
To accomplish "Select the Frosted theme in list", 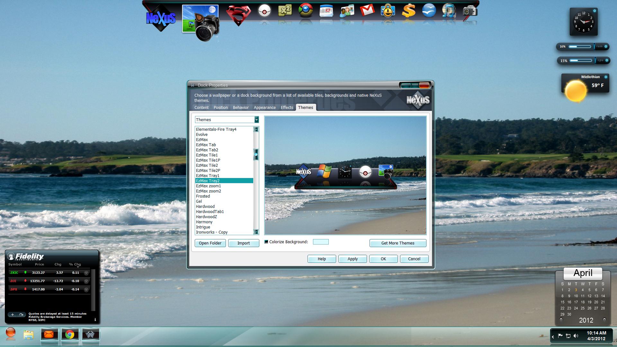I will [203, 196].
